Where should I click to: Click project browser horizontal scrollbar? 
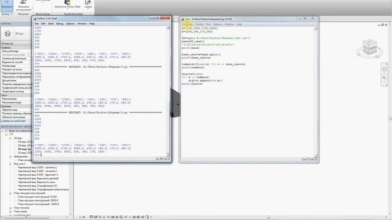click(26, 218)
